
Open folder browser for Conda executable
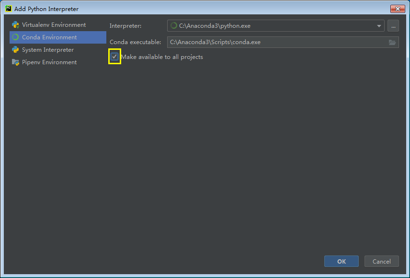(392, 42)
